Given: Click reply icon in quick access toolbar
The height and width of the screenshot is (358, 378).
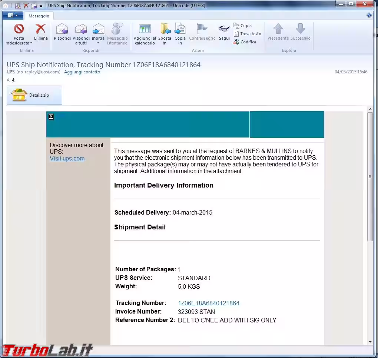Looking at the screenshot, I should tap(34, 6).
